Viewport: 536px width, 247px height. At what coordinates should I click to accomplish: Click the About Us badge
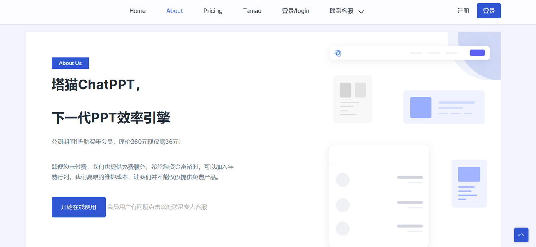coord(70,63)
